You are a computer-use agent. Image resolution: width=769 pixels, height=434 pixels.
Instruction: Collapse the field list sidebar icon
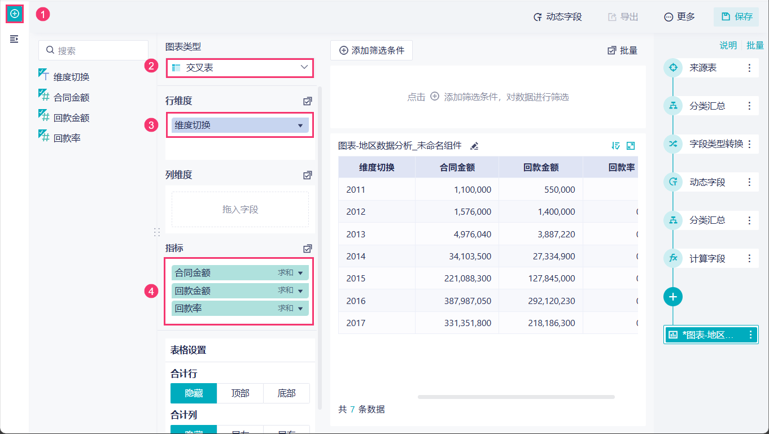click(x=14, y=39)
